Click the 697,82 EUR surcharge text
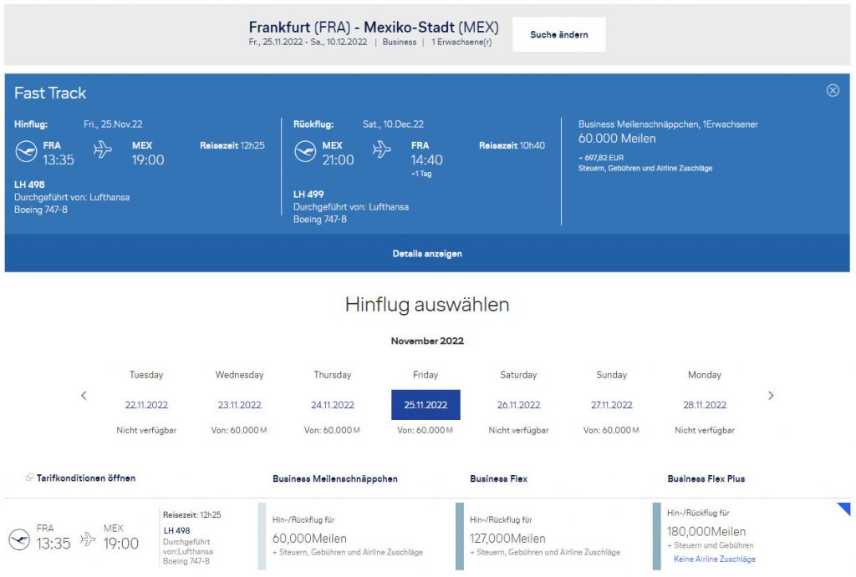856x577 pixels. click(x=601, y=158)
